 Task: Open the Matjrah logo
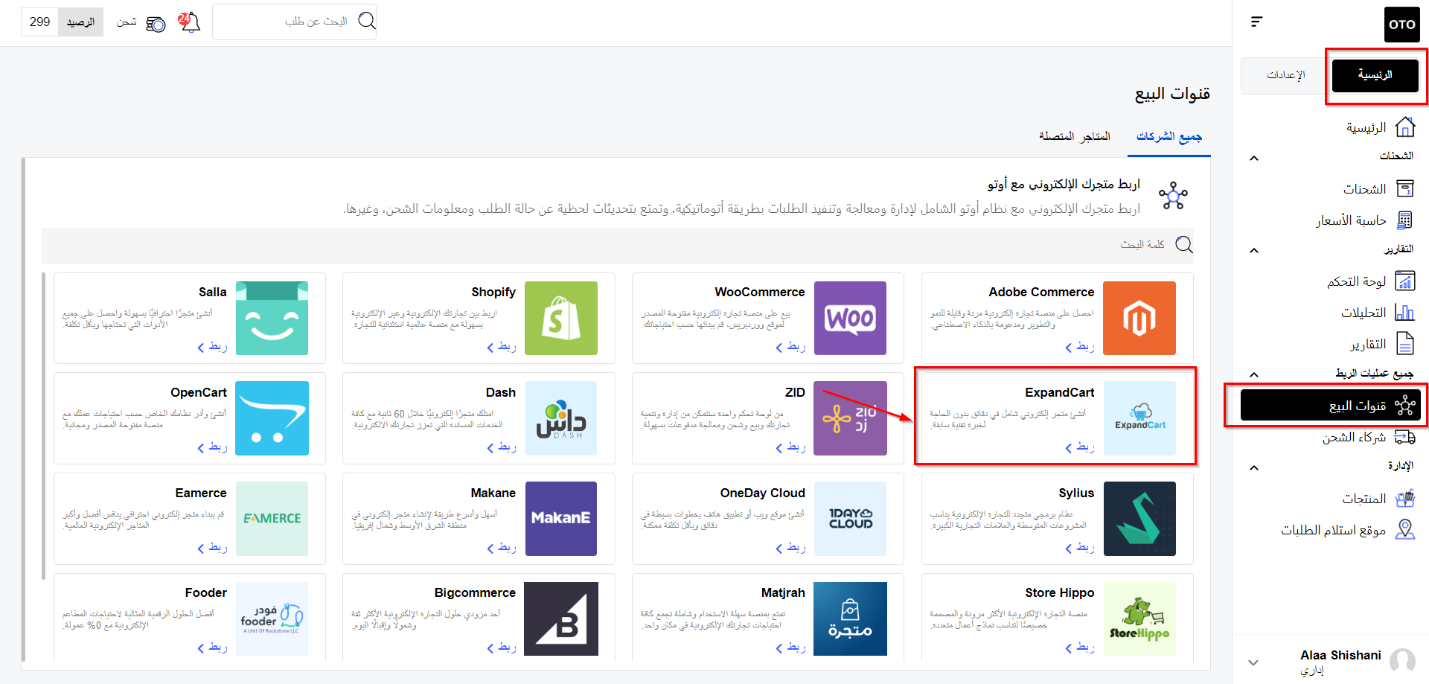point(850,619)
